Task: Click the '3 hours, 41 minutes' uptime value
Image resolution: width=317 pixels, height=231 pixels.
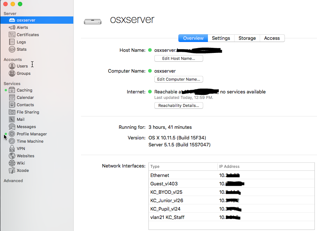Action: point(170,127)
